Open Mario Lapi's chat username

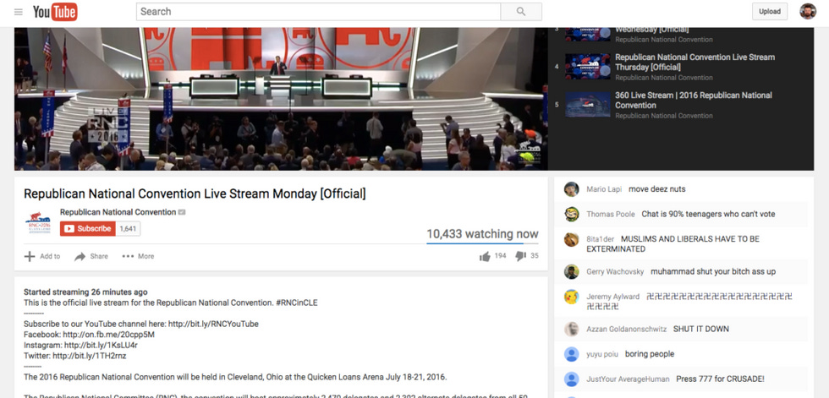tap(604, 189)
